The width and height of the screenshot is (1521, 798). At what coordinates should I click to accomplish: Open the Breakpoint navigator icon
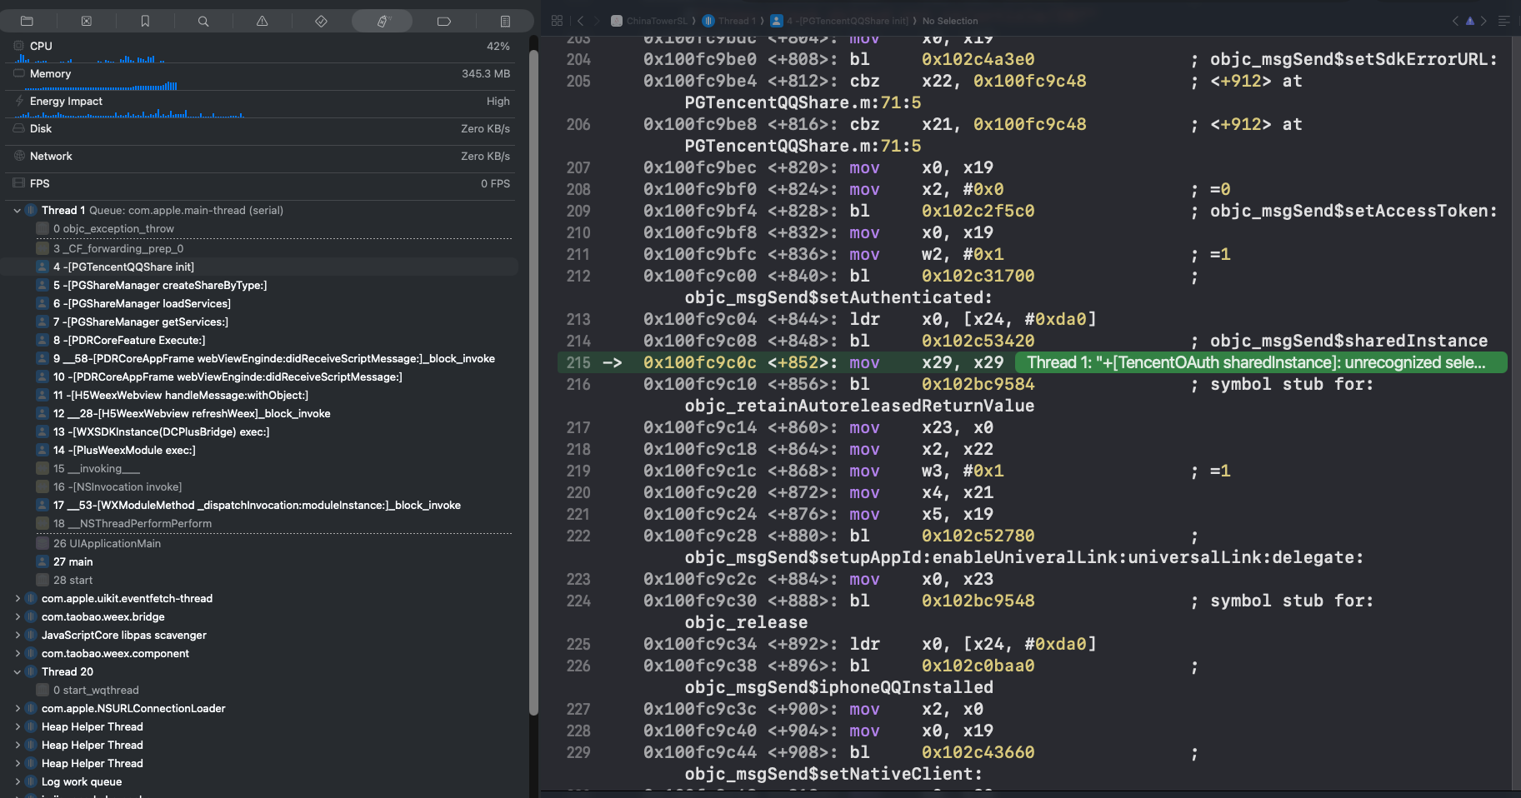(443, 21)
